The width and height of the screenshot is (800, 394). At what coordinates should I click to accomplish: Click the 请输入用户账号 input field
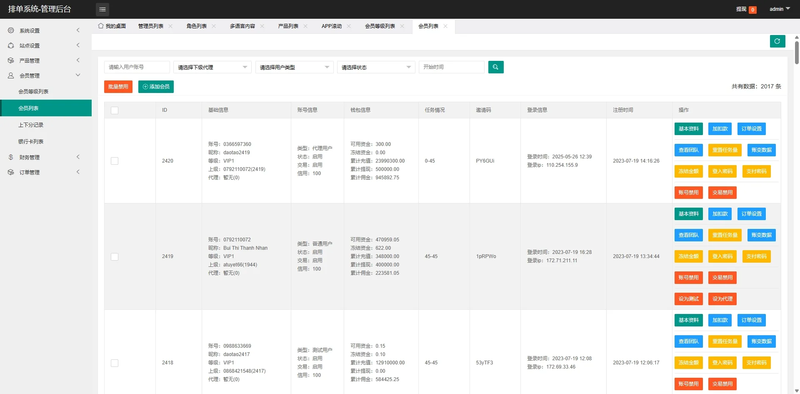(137, 67)
